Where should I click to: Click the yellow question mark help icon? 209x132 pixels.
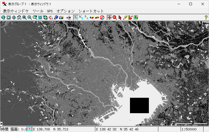(206, 18)
